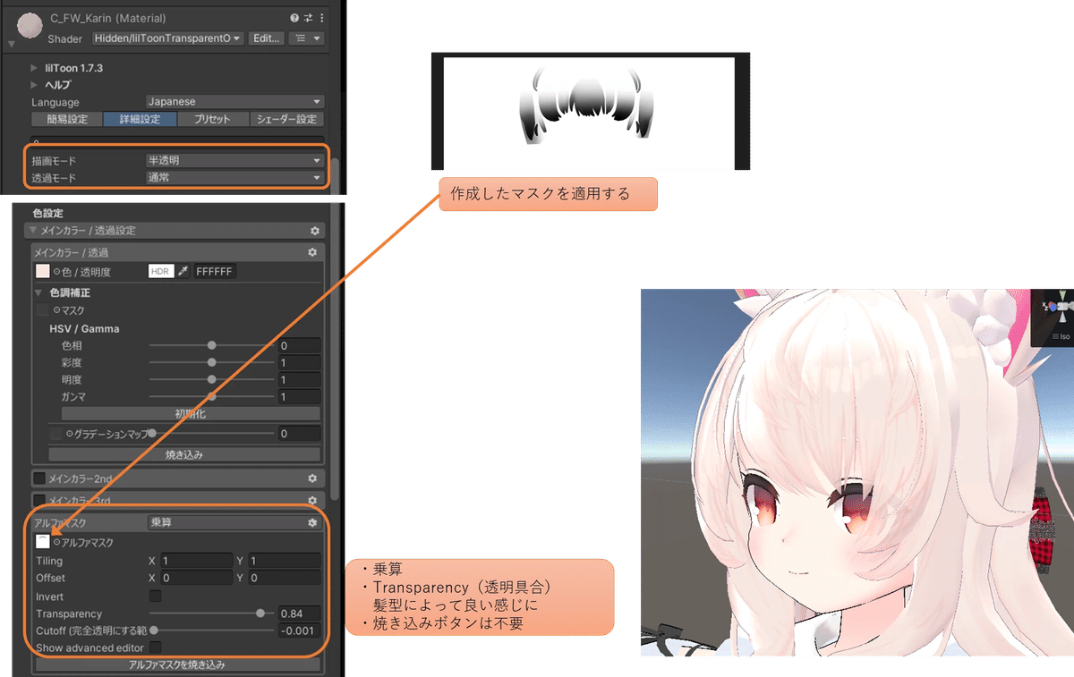Switch to the シェーダー設定 tab

pyautogui.click(x=286, y=119)
